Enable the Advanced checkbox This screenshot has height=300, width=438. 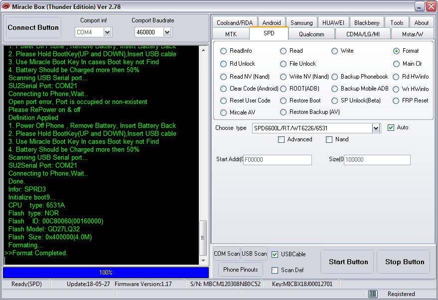(282, 139)
